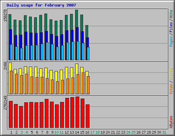
Task: Click day label 13 on the x-axis
Action: 72,132
